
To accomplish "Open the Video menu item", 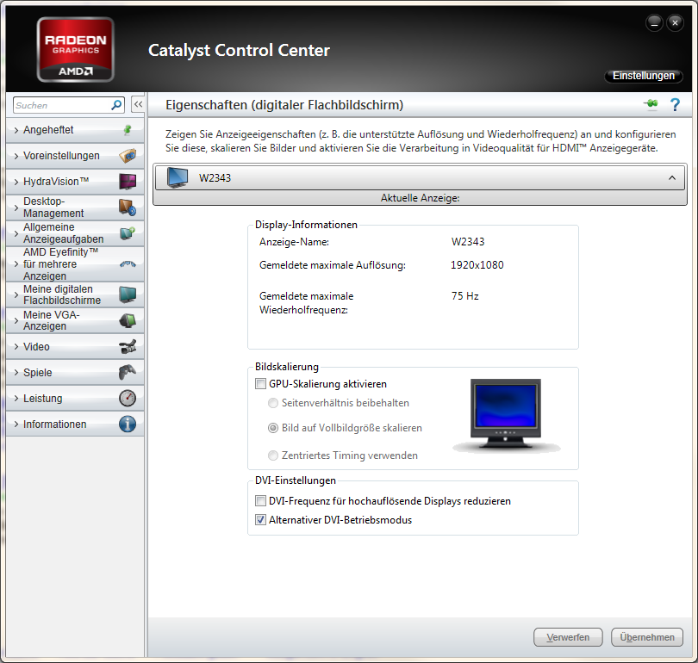I will pos(75,346).
